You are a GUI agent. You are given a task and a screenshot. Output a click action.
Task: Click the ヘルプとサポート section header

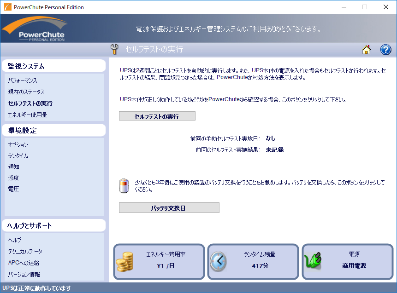point(53,225)
